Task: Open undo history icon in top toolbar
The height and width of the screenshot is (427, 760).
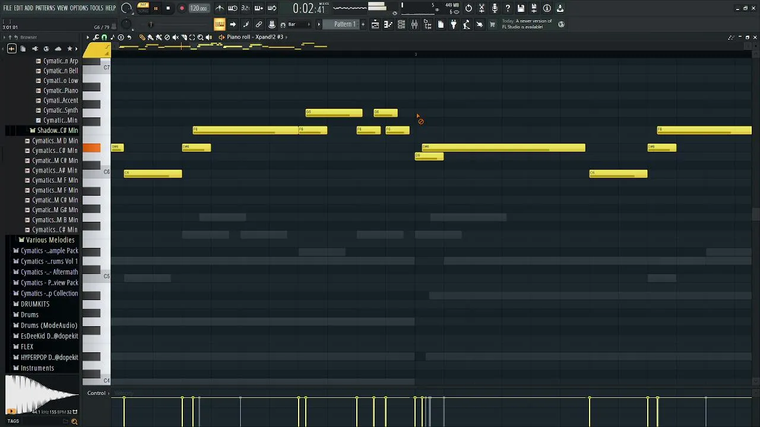Action: coord(468,8)
